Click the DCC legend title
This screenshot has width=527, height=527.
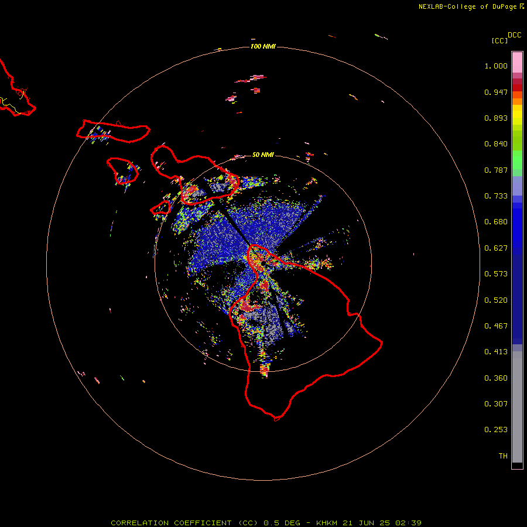514,35
